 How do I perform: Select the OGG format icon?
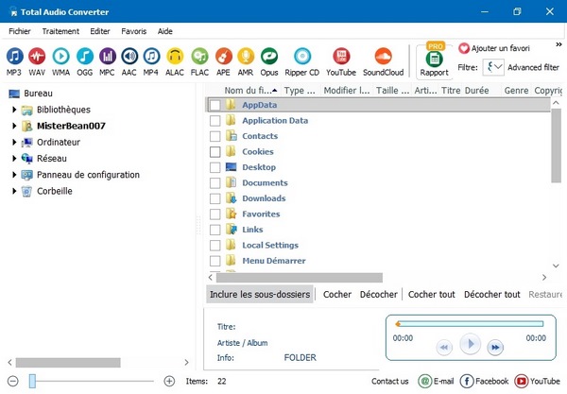coord(85,57)
